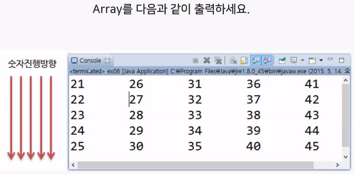
Task: Click the horizontal scrollbar right arrow
Action: (x=337, y=165)
